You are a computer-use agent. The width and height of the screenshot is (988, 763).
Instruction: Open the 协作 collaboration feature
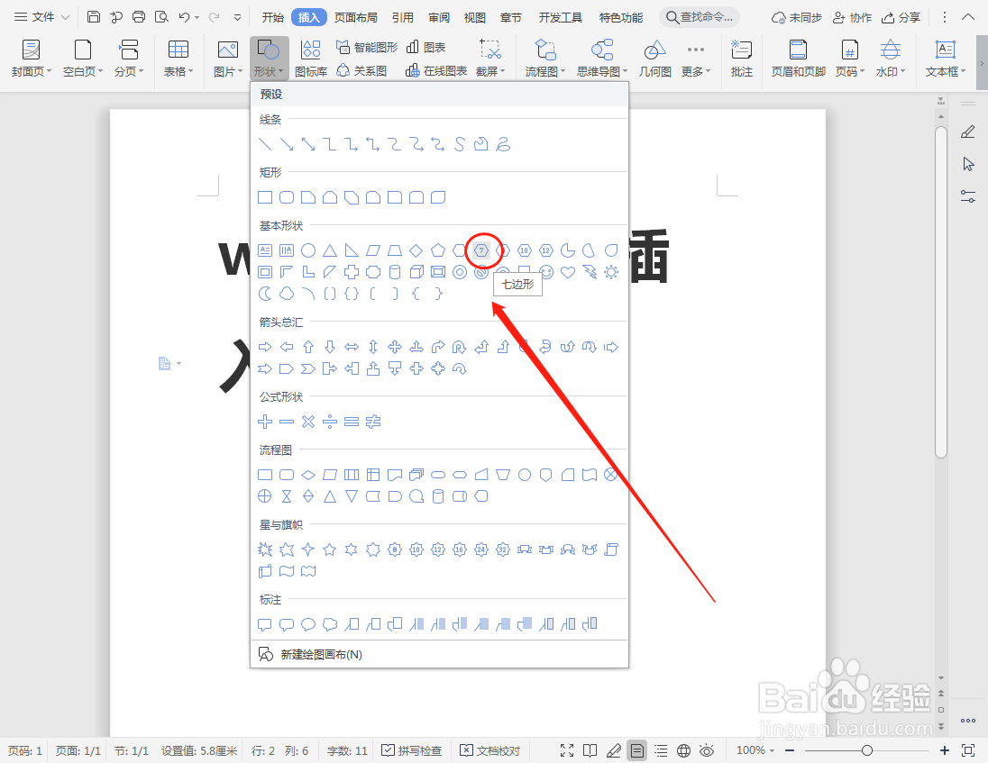pyautogui.click(x=851, y=15)
